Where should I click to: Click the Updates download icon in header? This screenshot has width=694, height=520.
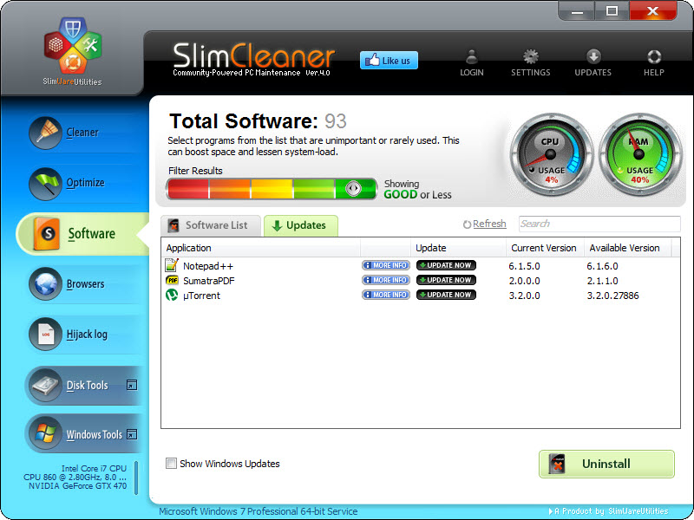[x=593, y=57]
